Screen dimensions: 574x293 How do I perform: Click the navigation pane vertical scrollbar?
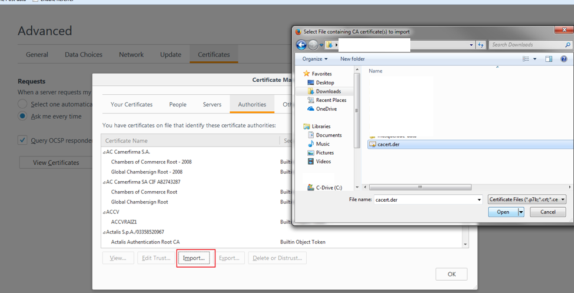point(357,110)
